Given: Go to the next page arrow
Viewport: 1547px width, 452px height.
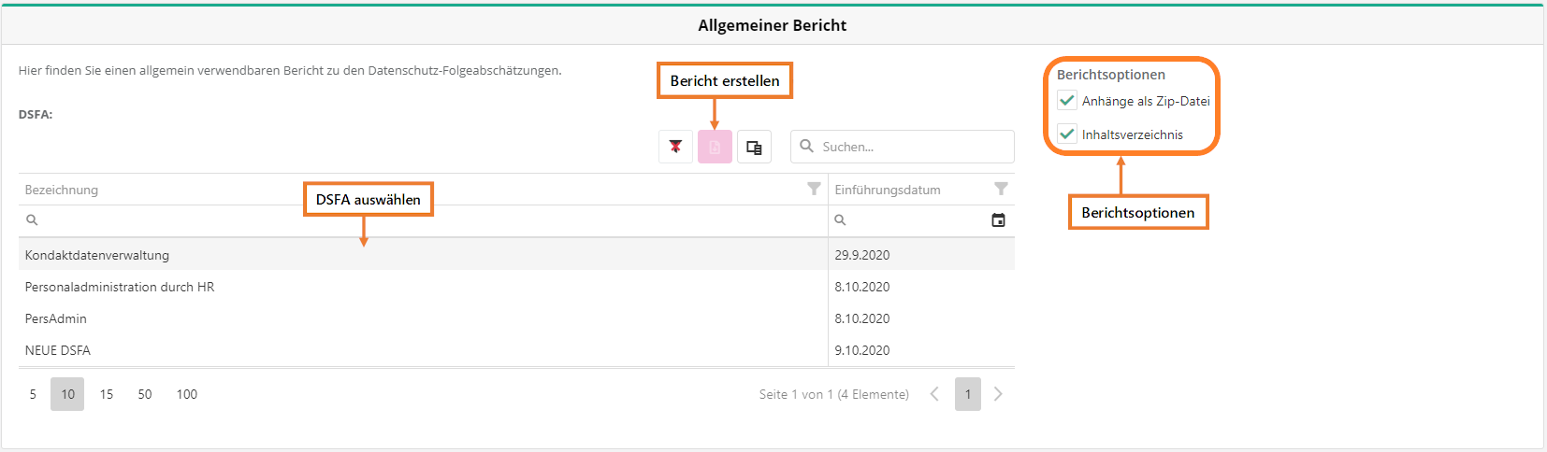Looking at the screenshot, I should [998, 394].
